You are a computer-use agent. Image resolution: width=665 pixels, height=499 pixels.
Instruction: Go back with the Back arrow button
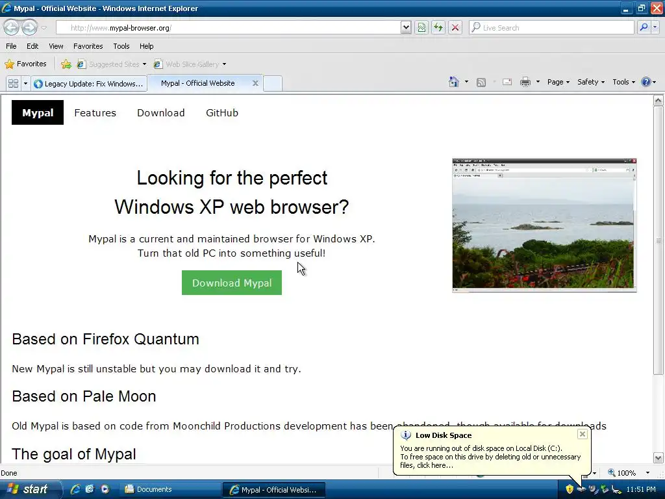(12, 27)
